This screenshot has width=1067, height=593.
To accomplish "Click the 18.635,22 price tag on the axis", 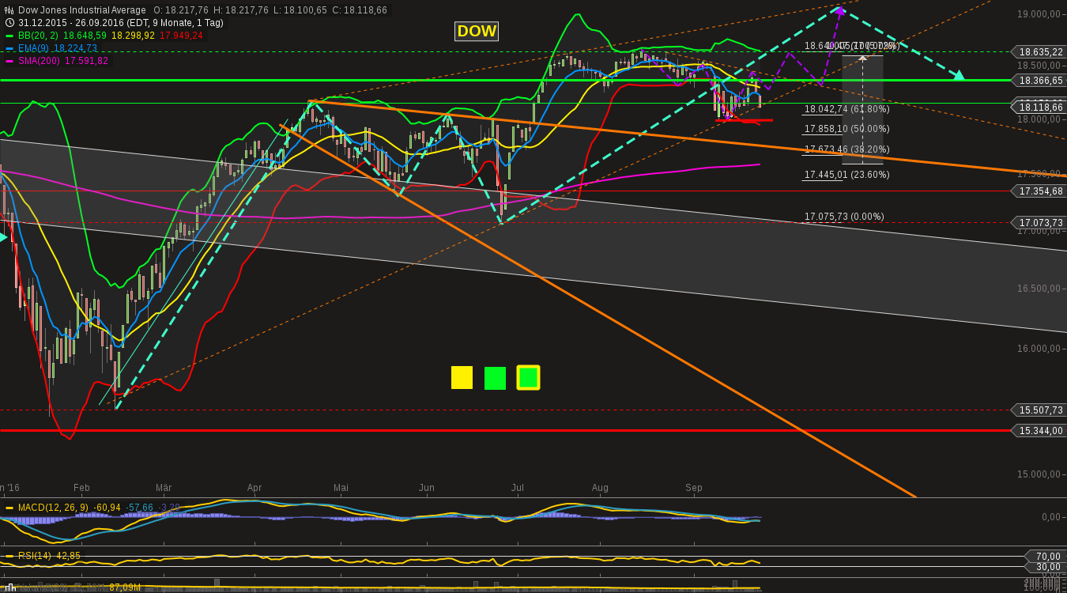I will 1039,52.
